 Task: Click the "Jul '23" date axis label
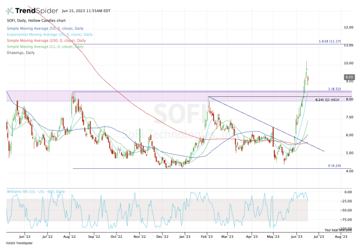pos(319,237)
